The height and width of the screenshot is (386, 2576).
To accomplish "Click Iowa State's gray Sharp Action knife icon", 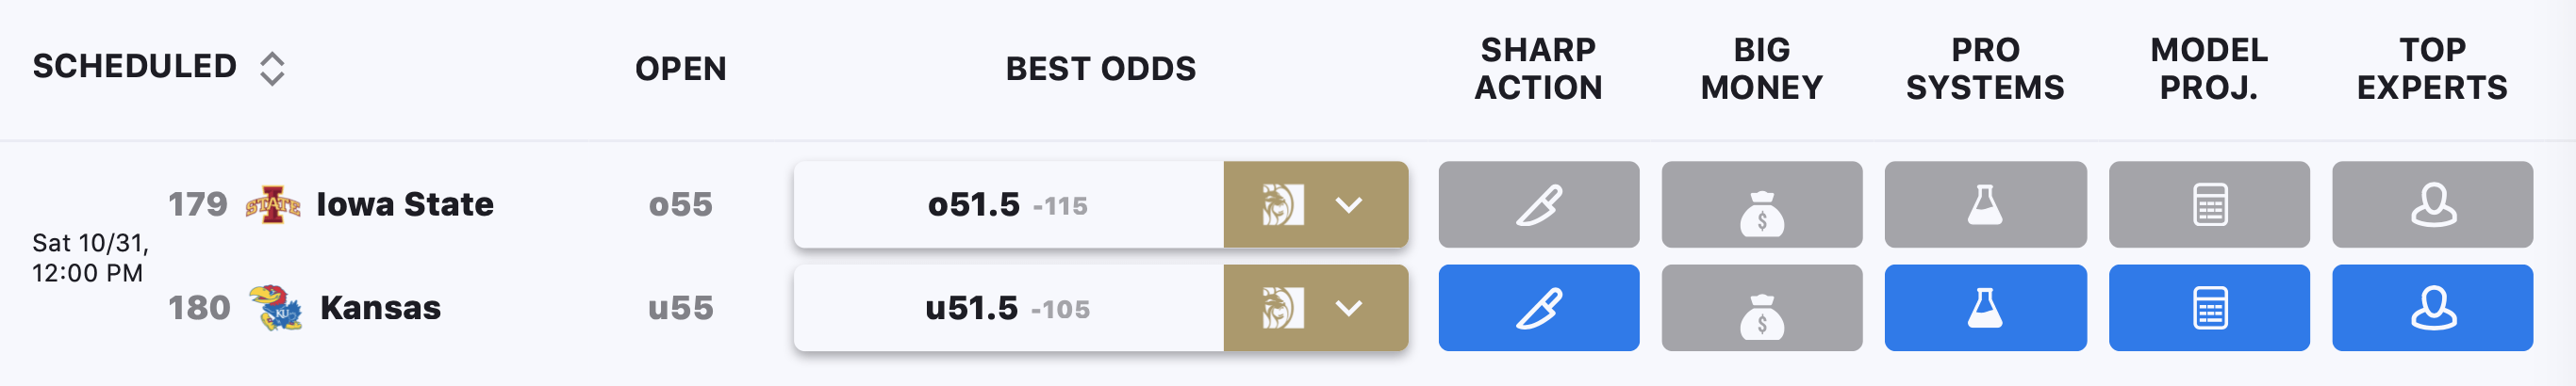I will 1538,204.
